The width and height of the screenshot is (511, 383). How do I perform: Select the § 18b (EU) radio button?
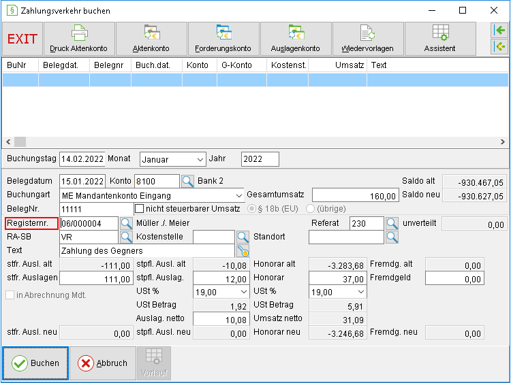[251, 209]
